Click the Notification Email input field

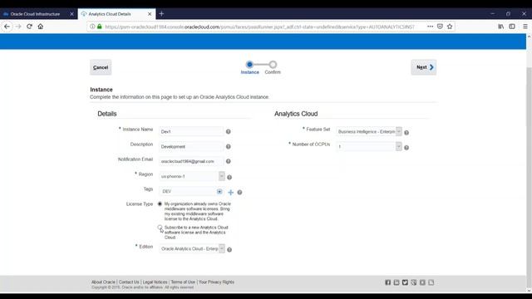[x=191, y=161]
